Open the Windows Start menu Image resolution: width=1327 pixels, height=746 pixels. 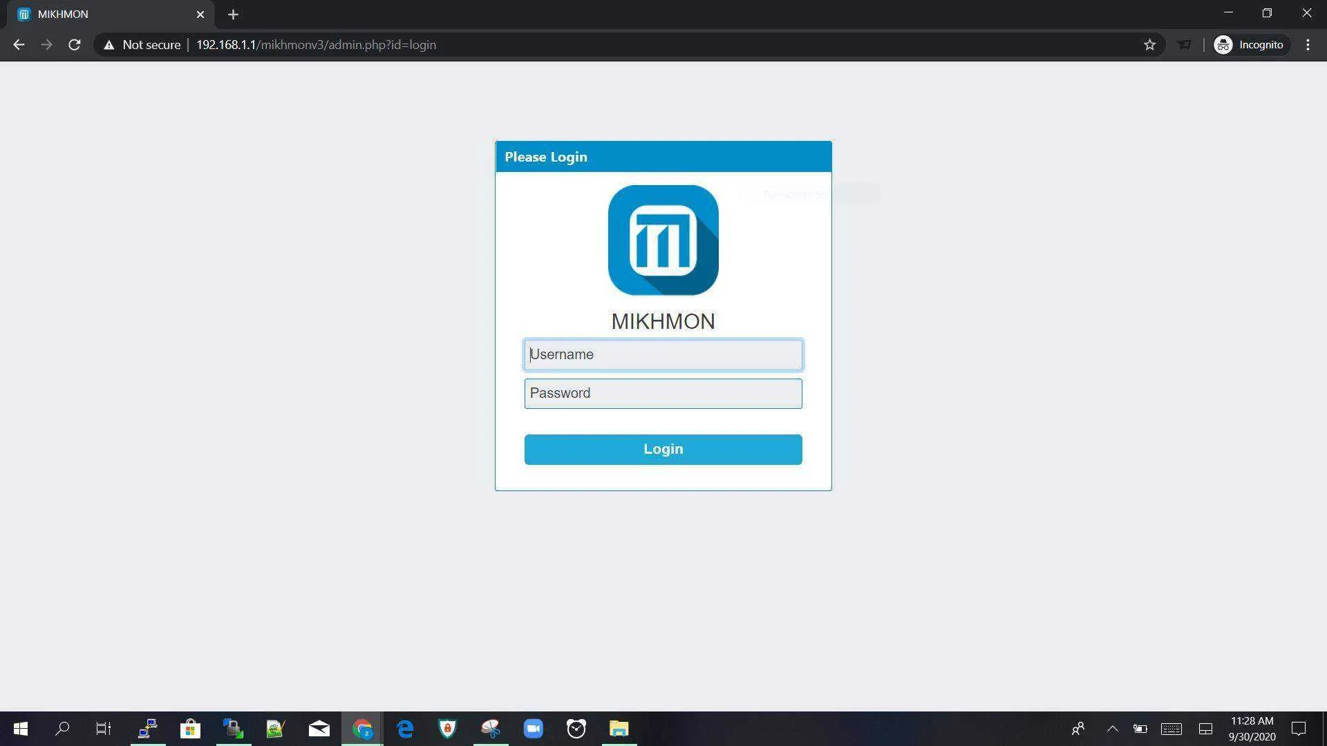[x=21, y=729]
